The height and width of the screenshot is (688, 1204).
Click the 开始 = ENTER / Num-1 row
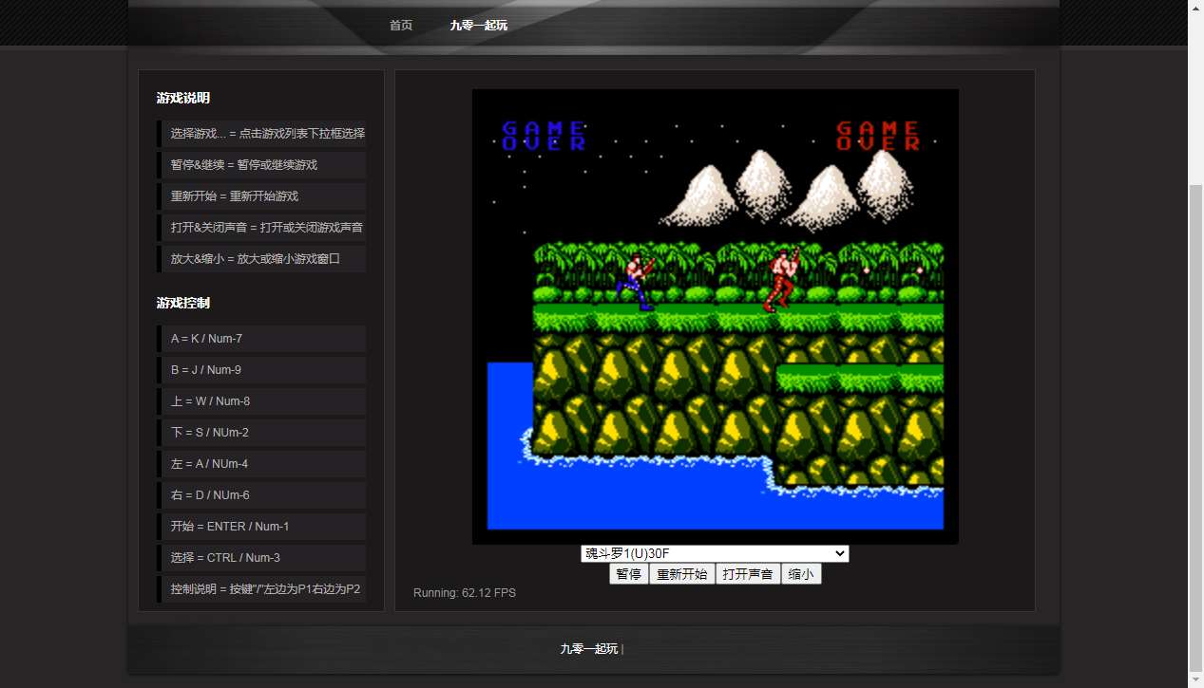(x=261, y=527)
